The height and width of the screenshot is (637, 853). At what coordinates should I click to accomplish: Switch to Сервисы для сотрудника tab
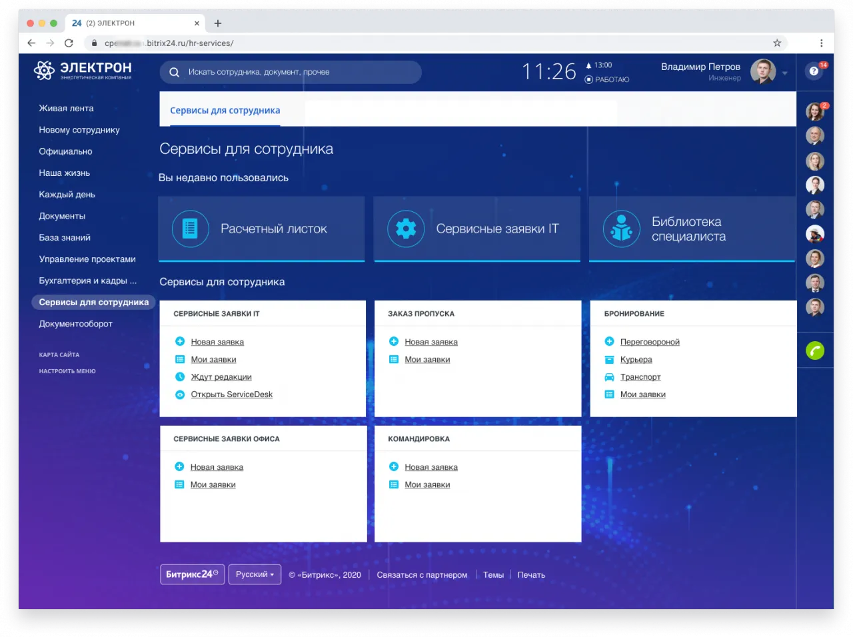point(225,111)
